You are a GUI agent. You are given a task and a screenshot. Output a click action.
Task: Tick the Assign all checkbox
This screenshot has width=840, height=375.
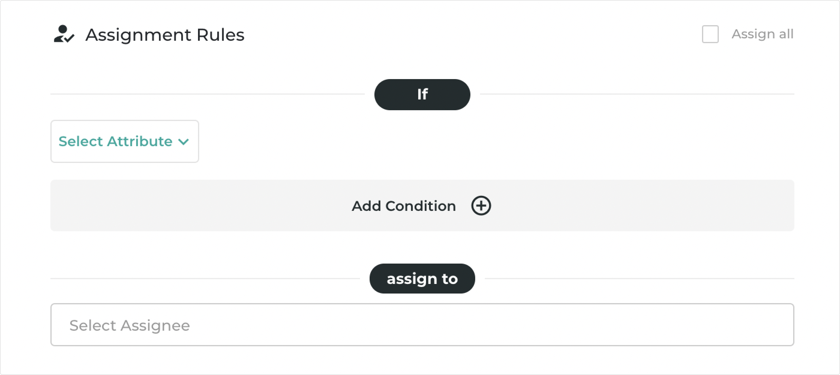(710, 34)
